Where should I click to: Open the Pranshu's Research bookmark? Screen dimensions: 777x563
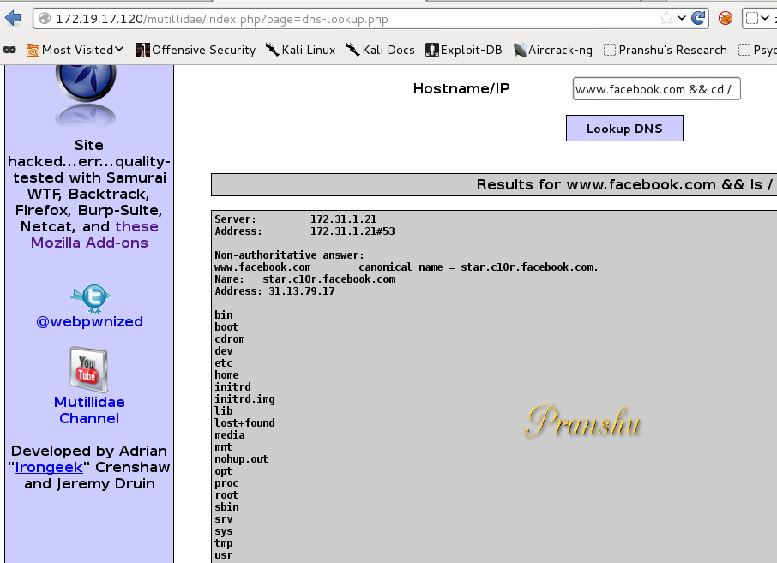[666, 50]
